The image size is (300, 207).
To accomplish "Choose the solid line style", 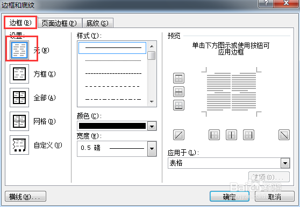I will coord(112,48).
